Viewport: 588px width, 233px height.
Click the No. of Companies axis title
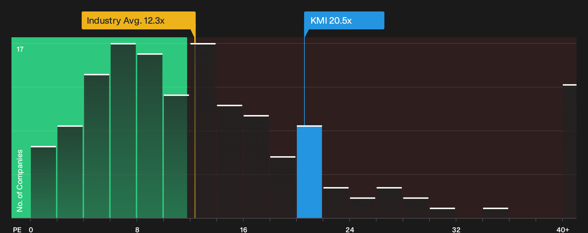coord(20,181)
